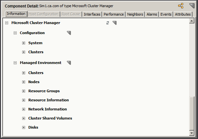The image size is (198, 139).
Task: Click the scrollbar down arrow
Action: pos(192,133)
